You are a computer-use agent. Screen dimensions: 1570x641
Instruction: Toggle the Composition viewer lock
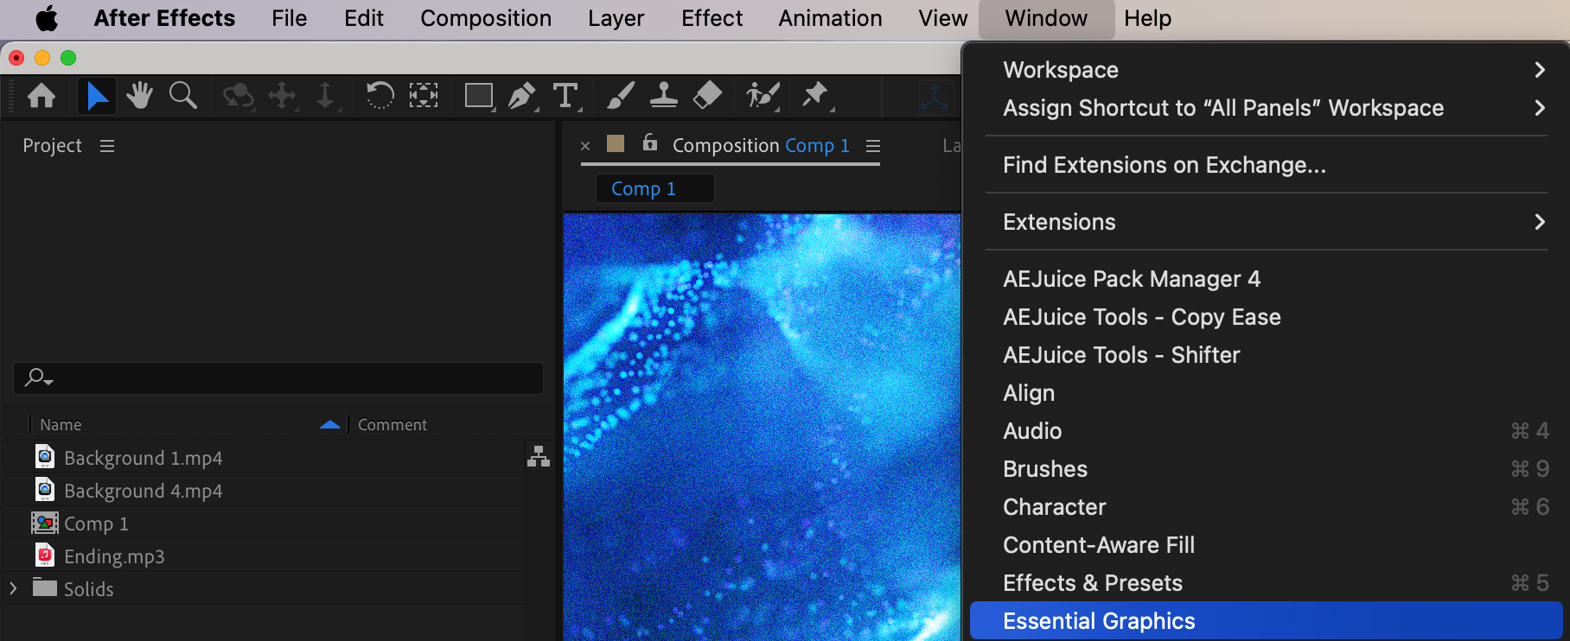tap(650, 143)
